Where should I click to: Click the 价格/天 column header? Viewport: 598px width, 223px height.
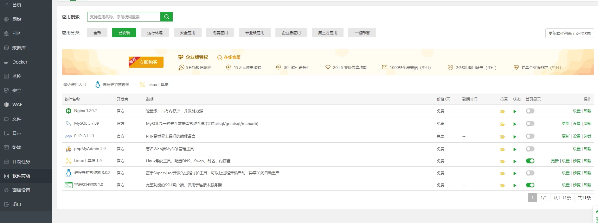point(443,99)
